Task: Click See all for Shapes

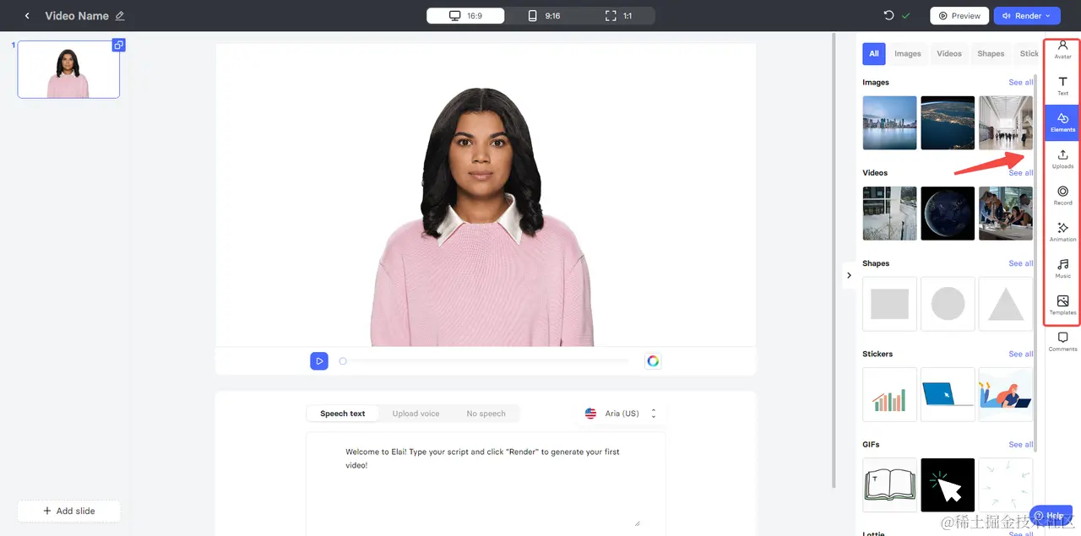Action: point(1020,263)
